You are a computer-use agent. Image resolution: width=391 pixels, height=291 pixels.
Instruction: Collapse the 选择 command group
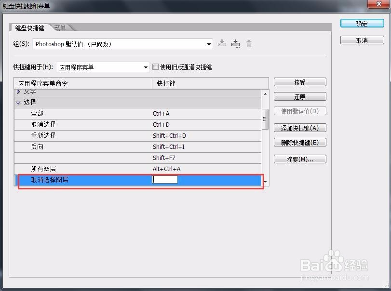(17, 102)
